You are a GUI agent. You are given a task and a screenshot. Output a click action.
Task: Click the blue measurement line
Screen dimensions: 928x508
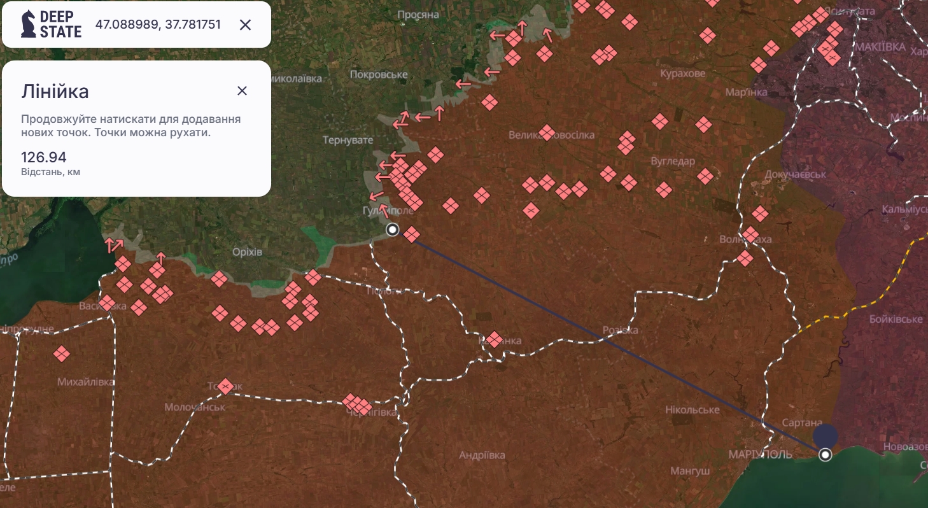click(x=605, y=342)
